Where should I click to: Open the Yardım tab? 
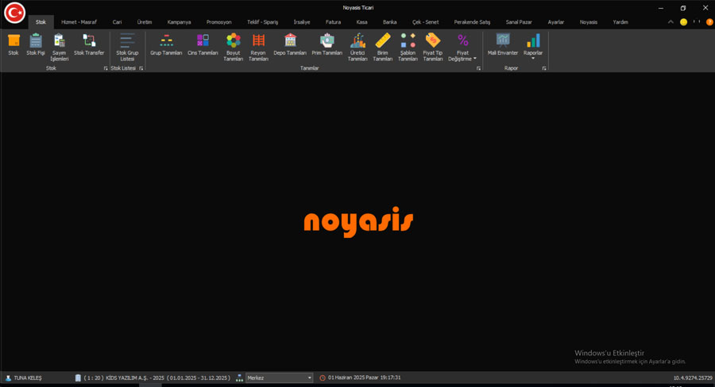click(x=620, y=22)
